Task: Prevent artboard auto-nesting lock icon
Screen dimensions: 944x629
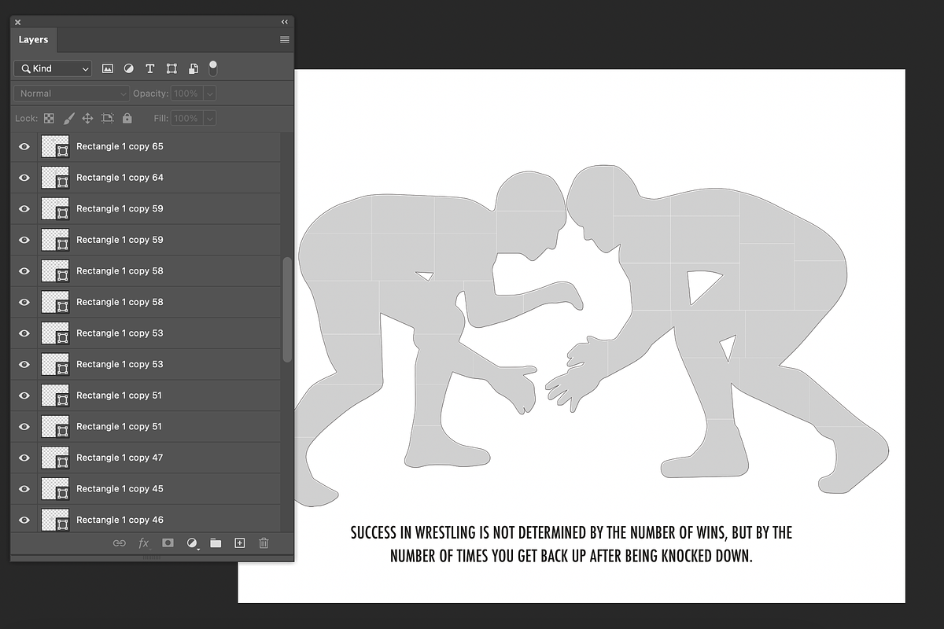Action: (x=107, y=118)
